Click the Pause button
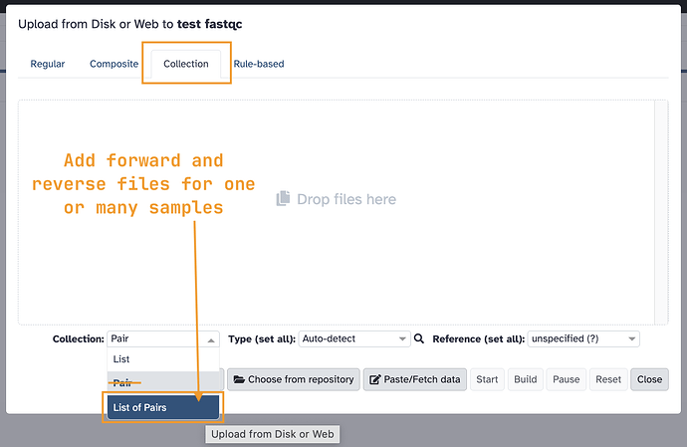 tap(567, 379)
